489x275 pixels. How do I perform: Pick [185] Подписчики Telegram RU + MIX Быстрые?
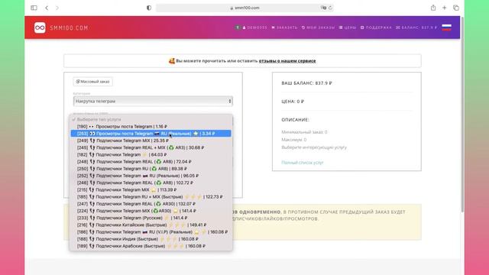151,197
